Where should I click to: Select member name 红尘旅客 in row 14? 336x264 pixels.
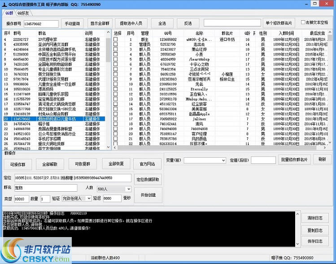coord(199,104)
